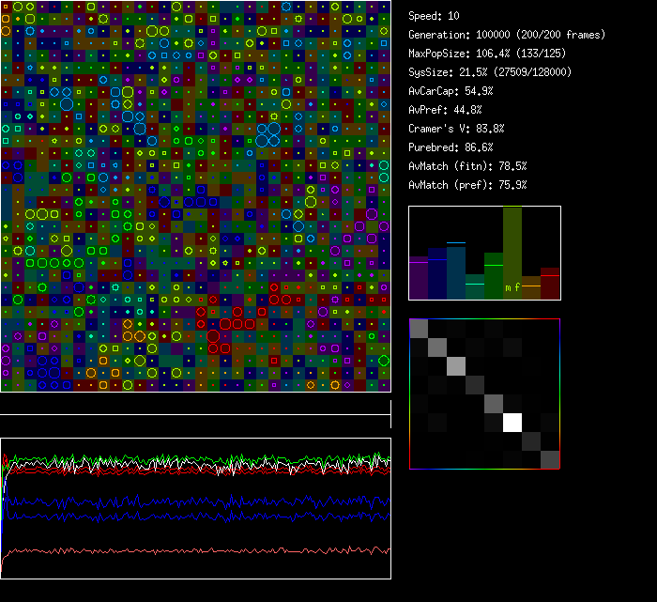Click the AvCarCap value

click(451, 91)
